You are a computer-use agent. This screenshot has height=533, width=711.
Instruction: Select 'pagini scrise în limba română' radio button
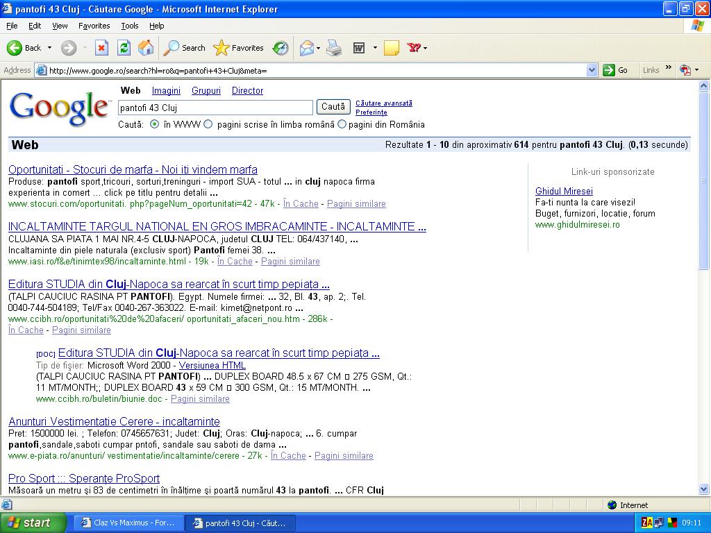[x=208, y=124]
